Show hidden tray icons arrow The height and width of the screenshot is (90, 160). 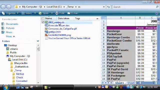pyautogui.click(x=95, y=87)
